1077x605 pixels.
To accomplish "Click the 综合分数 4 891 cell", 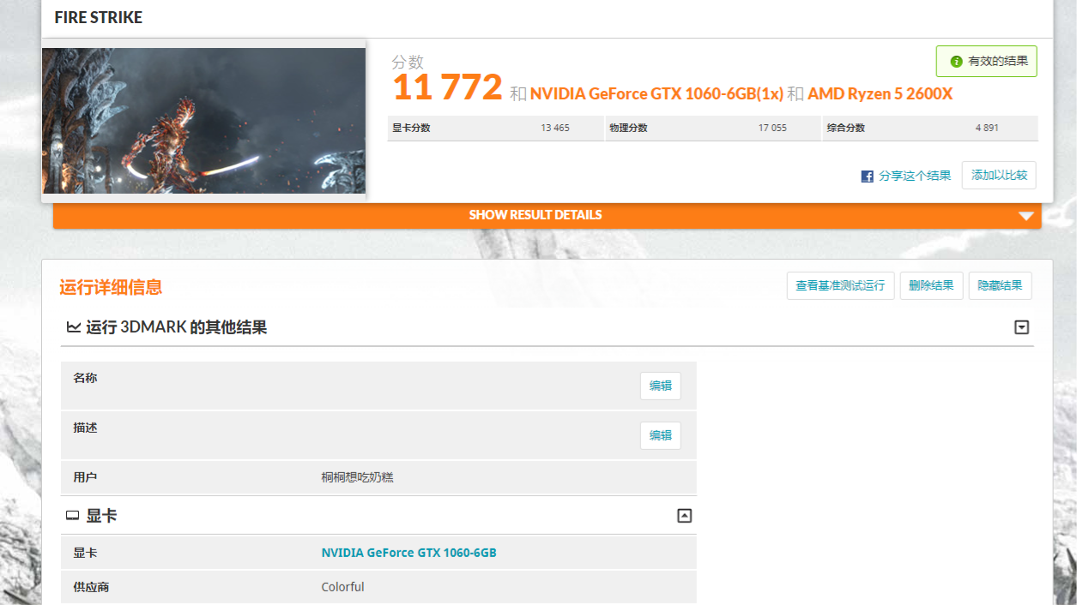I will coord(930,128).
